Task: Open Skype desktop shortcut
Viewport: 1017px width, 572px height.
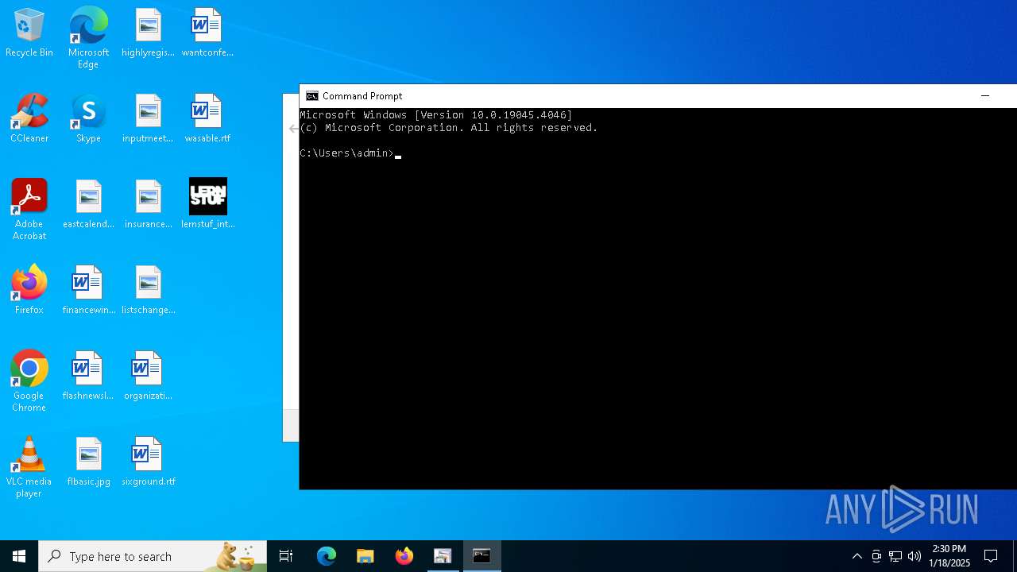Action: [x=88, y=119]
